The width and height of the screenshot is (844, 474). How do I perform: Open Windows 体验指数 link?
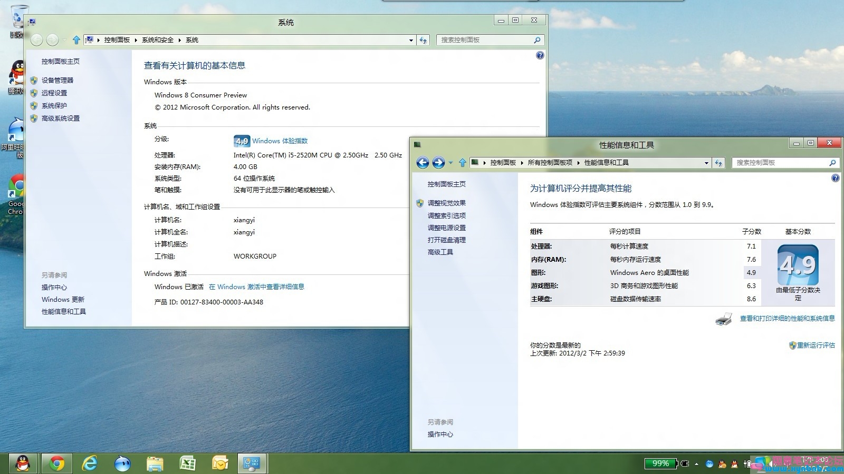pyautogui.click(x=280, y=141)
